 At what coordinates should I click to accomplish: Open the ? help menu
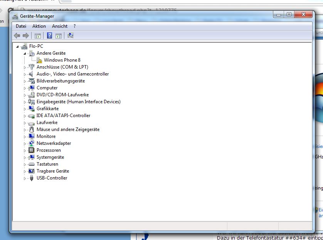coord(74,26)
